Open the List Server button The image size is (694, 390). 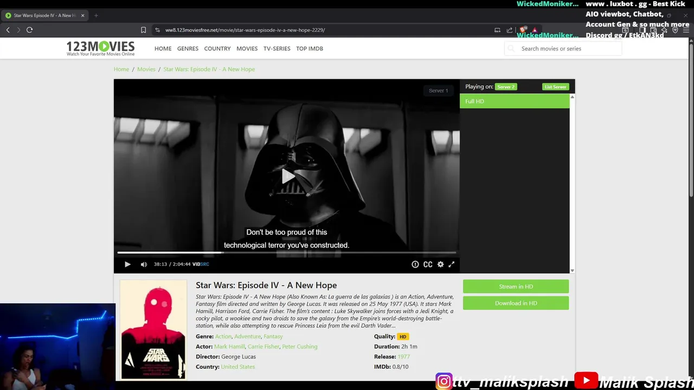(556, 87)
